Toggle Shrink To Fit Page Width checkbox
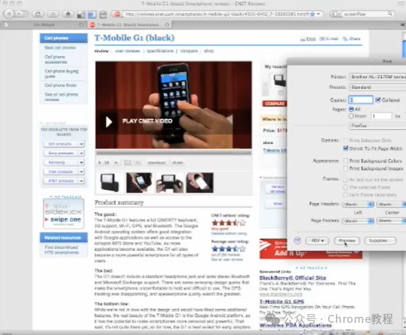This screenshot has width=406, height=335. pos(346,148)
